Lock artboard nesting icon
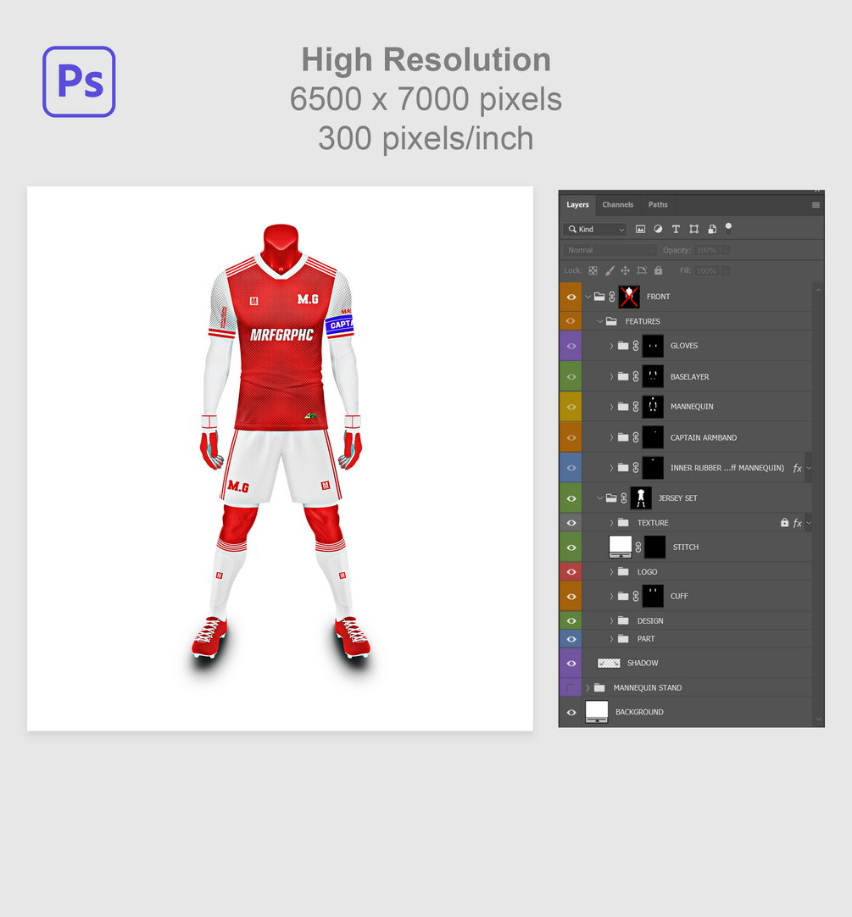 pos(642,270)
